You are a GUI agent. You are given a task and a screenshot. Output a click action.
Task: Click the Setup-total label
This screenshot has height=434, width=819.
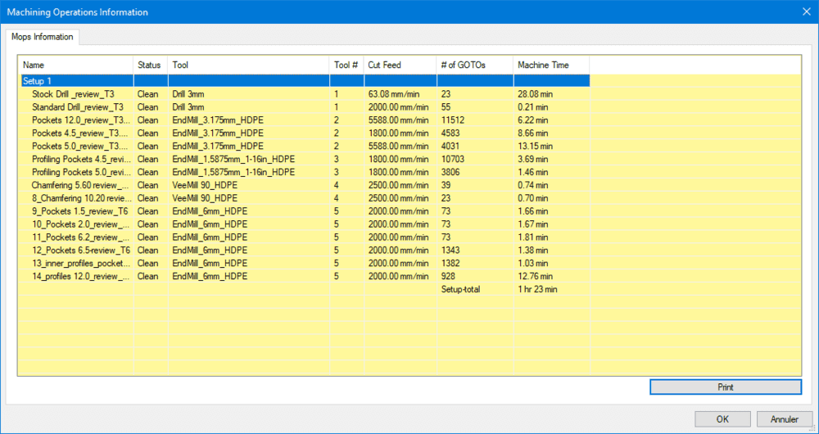tap(460, 289)
